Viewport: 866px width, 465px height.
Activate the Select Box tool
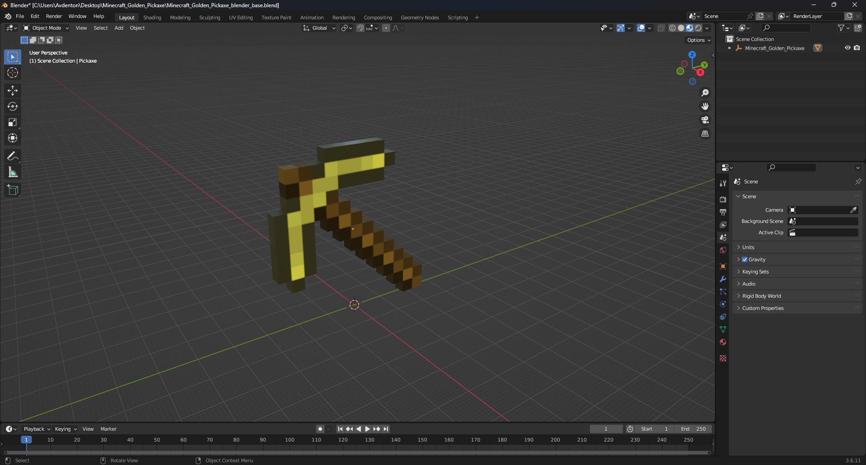click(x=13, y=57)
